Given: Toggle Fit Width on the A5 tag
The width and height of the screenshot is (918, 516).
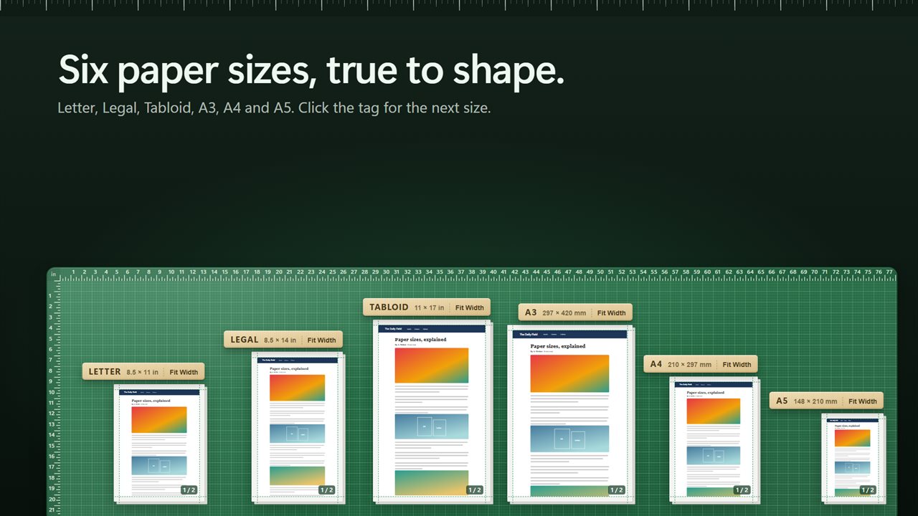Looking at the screenshot, I should point(863,401).
